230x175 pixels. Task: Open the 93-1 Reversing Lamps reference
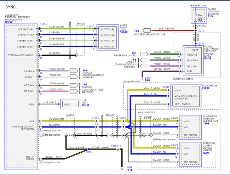tap(134, 53)
